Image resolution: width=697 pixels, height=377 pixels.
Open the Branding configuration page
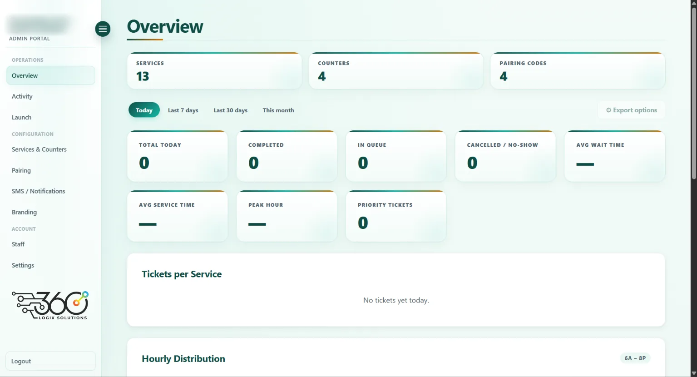[50, 212]
